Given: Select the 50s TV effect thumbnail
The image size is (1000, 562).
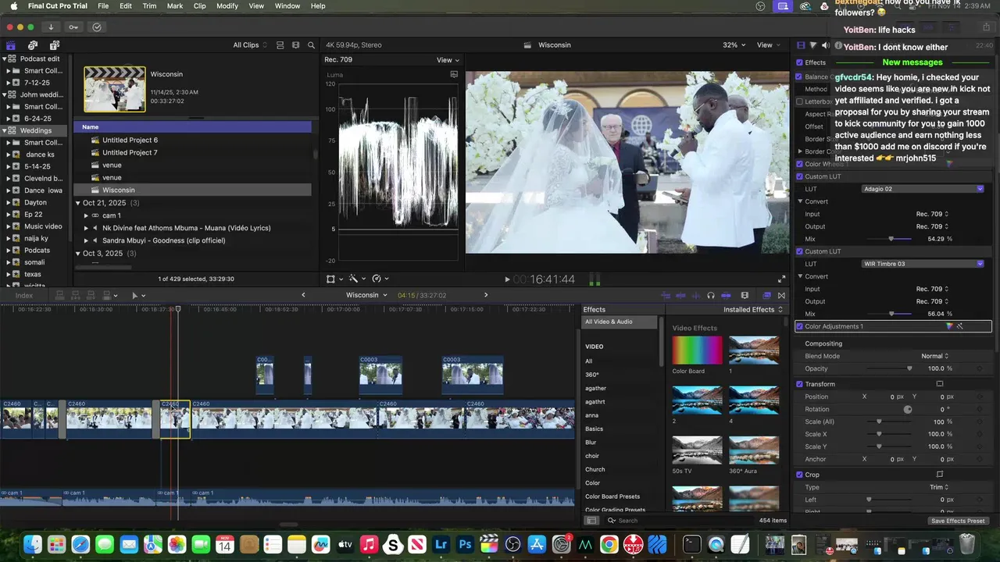Looking at the screenshot, I should pyautogui.click(x=697, y=450).
